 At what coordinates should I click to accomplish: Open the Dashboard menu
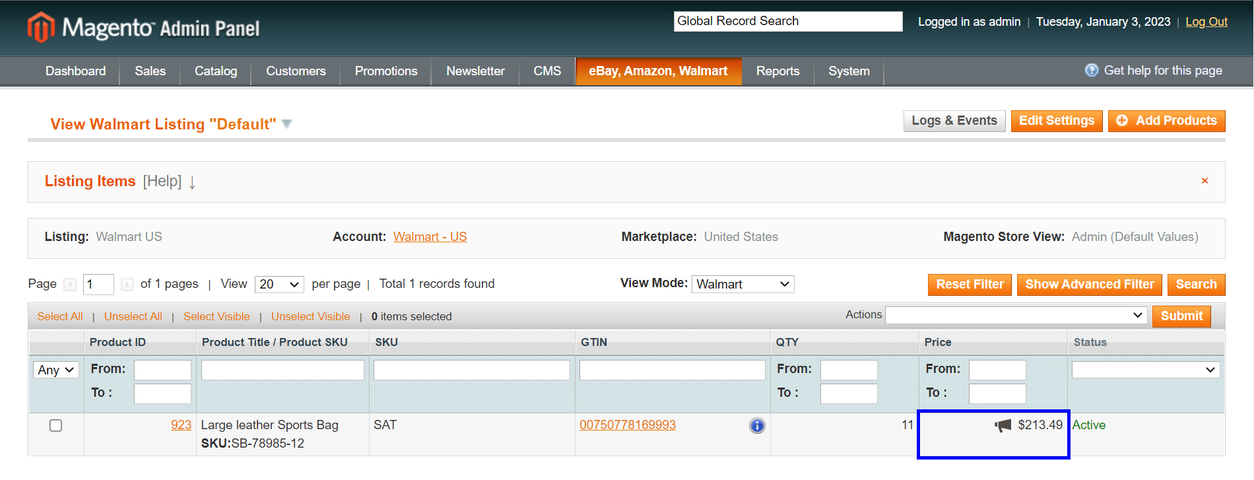coord(75,71)
